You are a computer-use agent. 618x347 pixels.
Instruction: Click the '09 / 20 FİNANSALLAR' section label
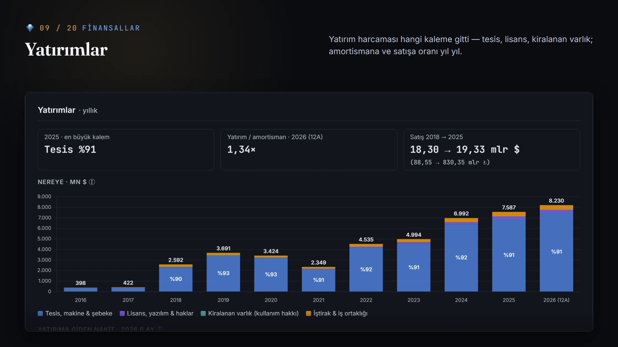pos(90,28)
